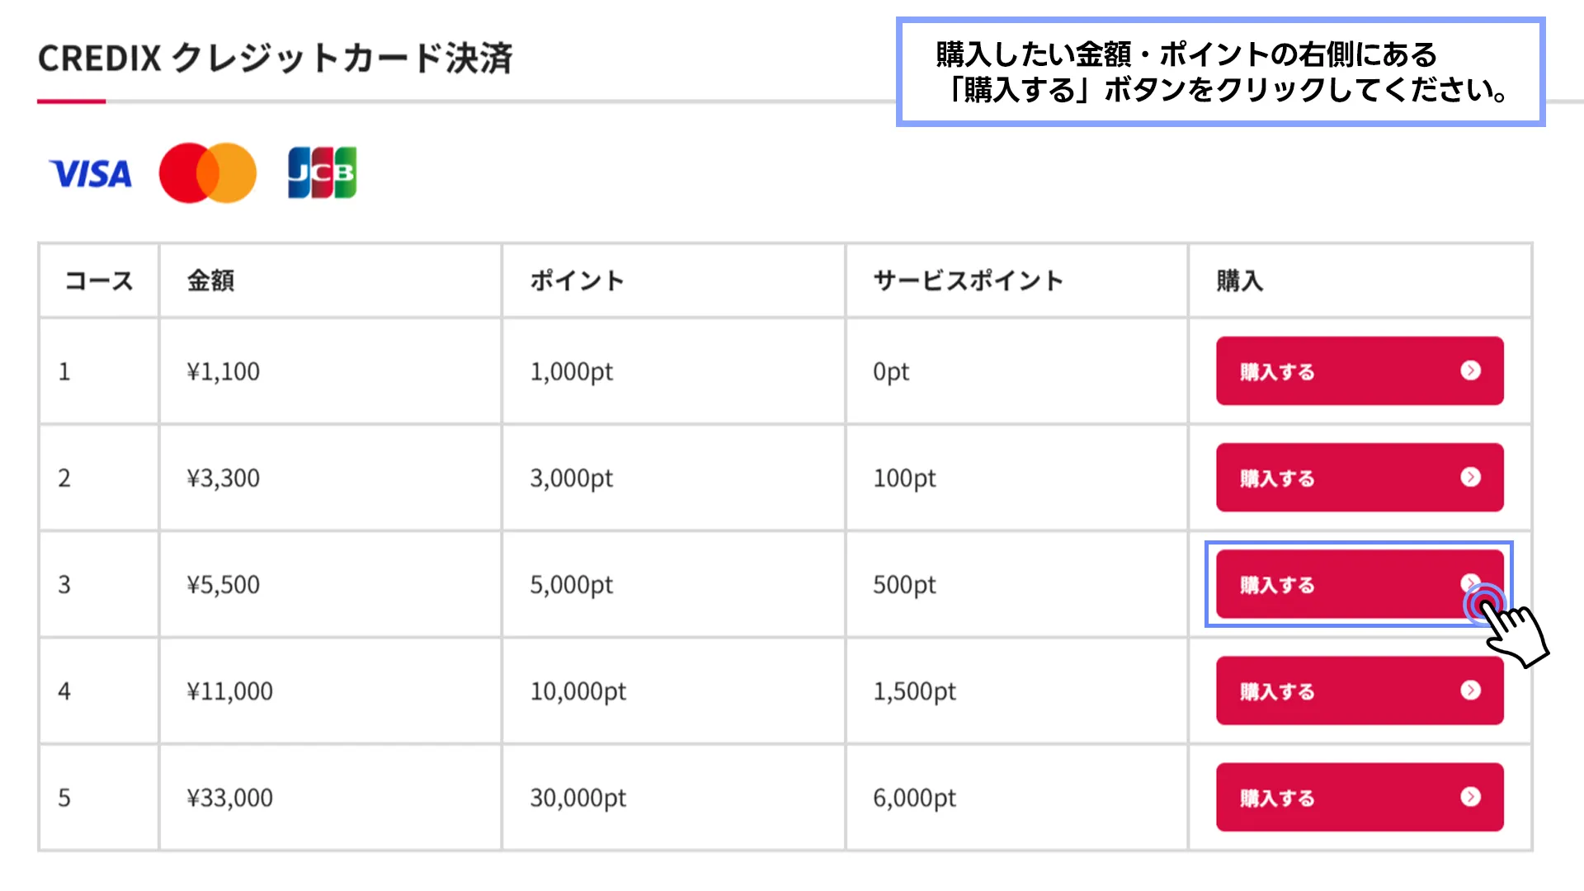
Task: Click the blue instruction callout box
Action: click(1220, 72)
